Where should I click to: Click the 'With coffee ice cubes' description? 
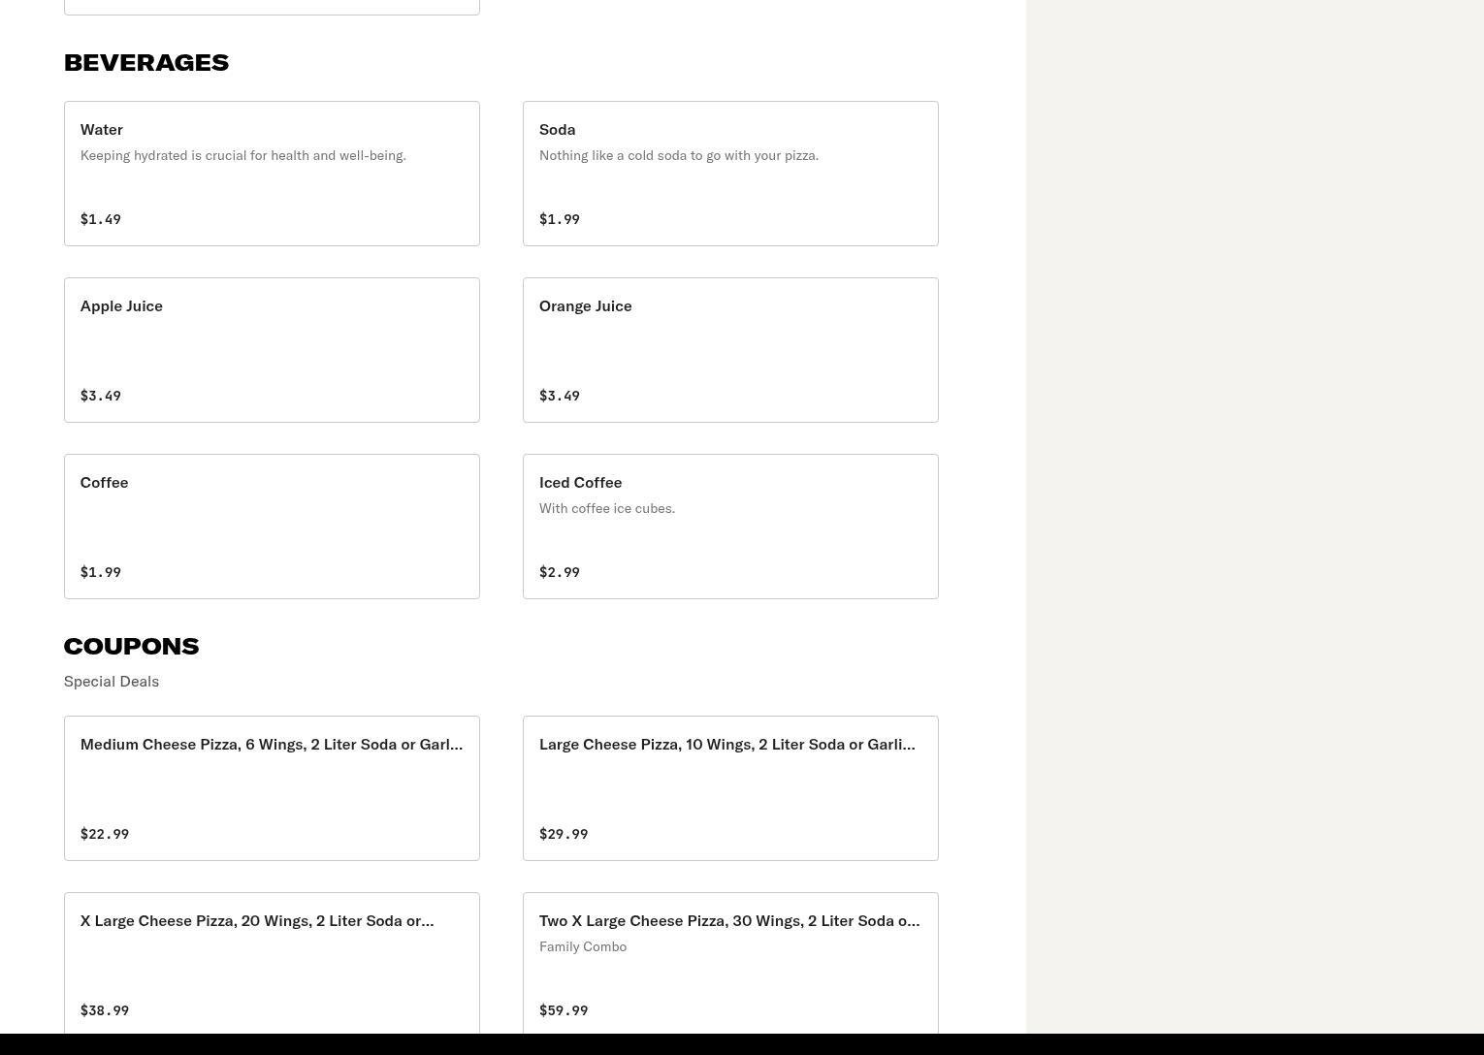point(606,508)
